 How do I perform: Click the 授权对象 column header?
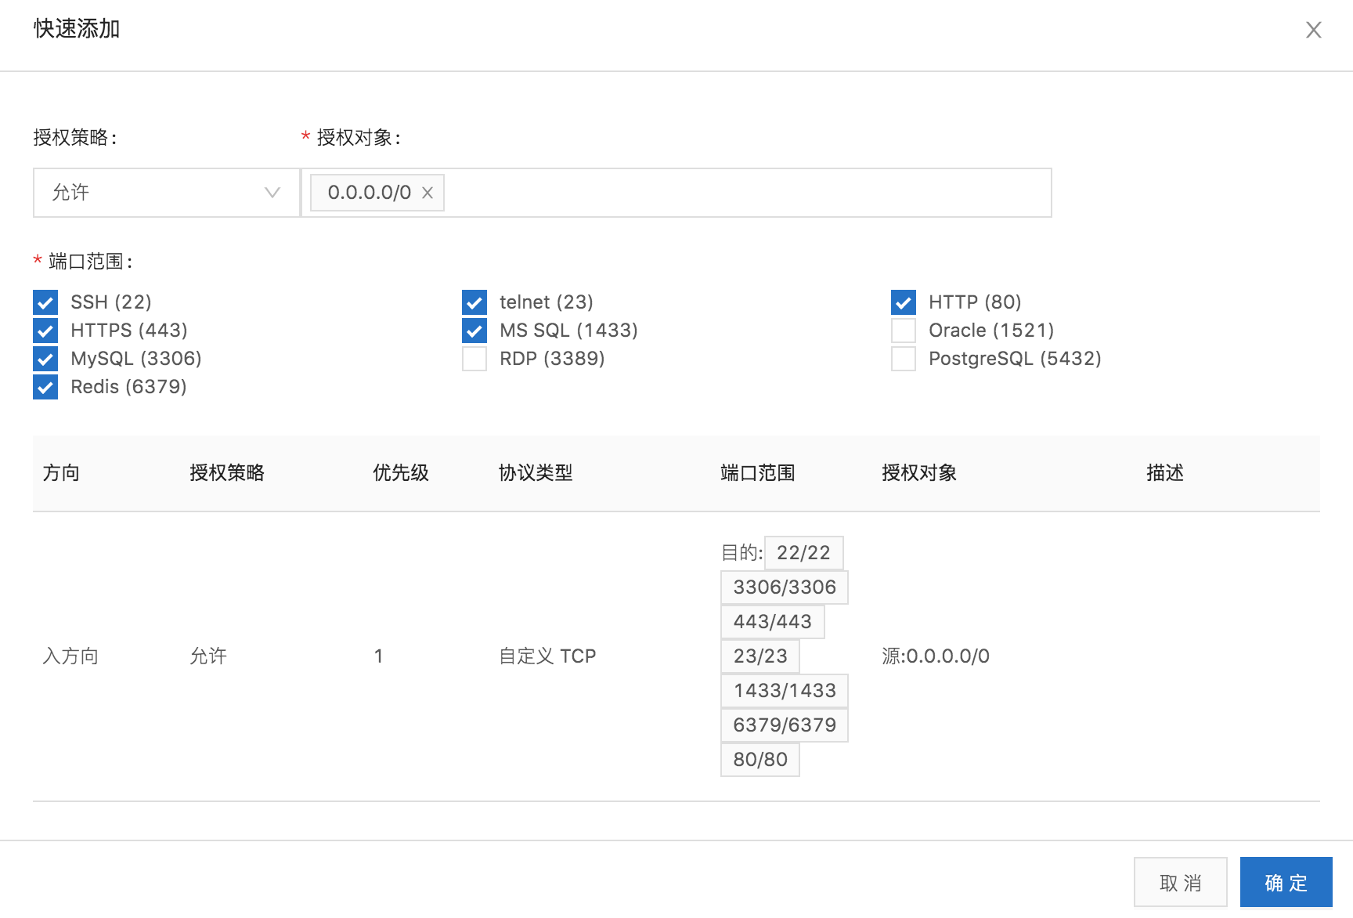pyautogui.click(x=919, y=473)
